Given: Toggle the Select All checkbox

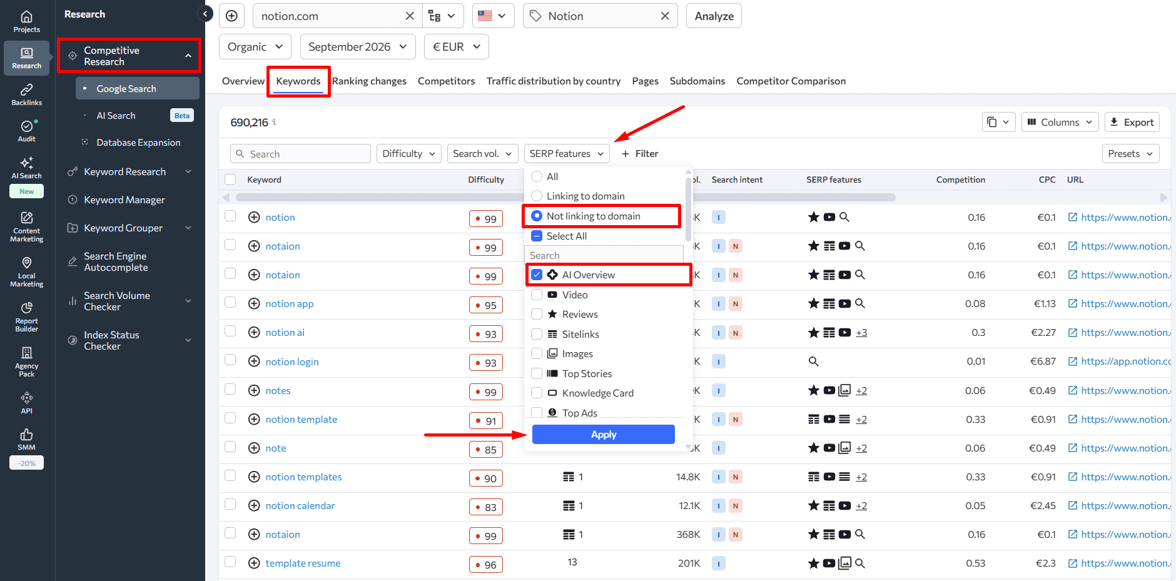Looking at the screenshot, I should click(537, 236).
